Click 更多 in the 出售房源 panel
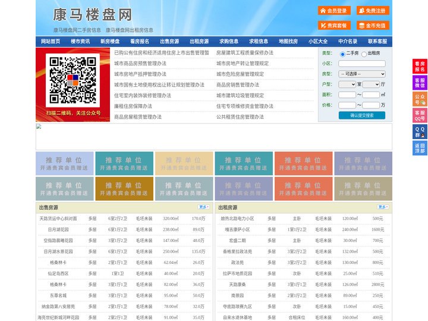 [204, 207]
